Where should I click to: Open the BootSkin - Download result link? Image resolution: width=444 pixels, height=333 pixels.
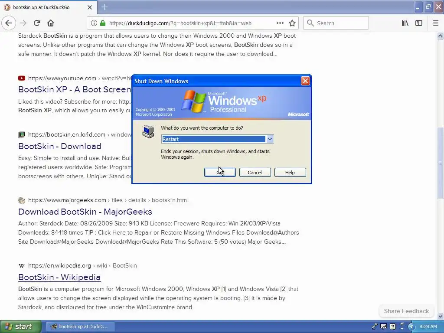60,146
